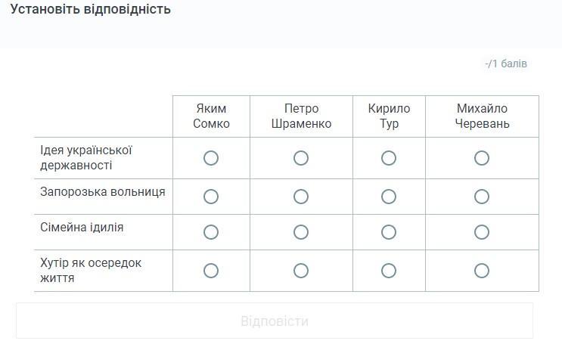562x341 pixels.
Task: Select Яким Сомко for Ідея української державності
Action: pyautogui.click(x=211, y=158)
